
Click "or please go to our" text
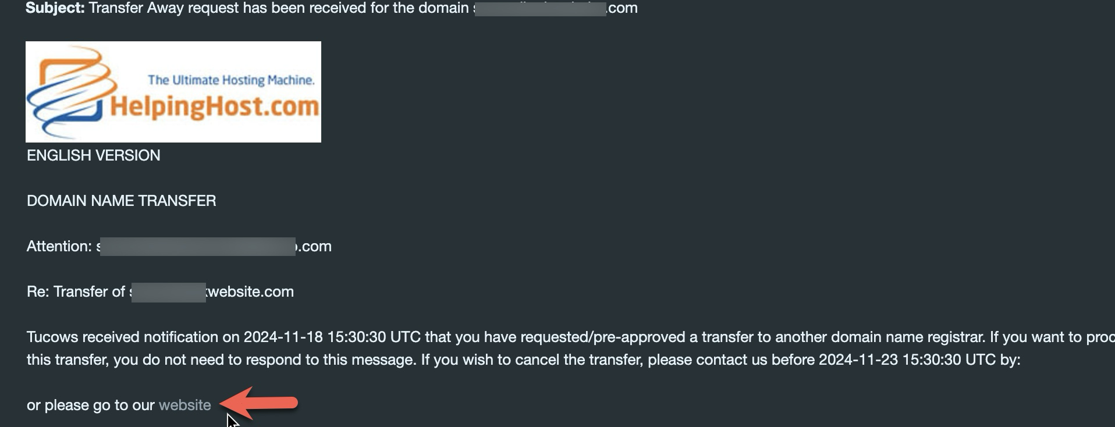click(90, 405)
